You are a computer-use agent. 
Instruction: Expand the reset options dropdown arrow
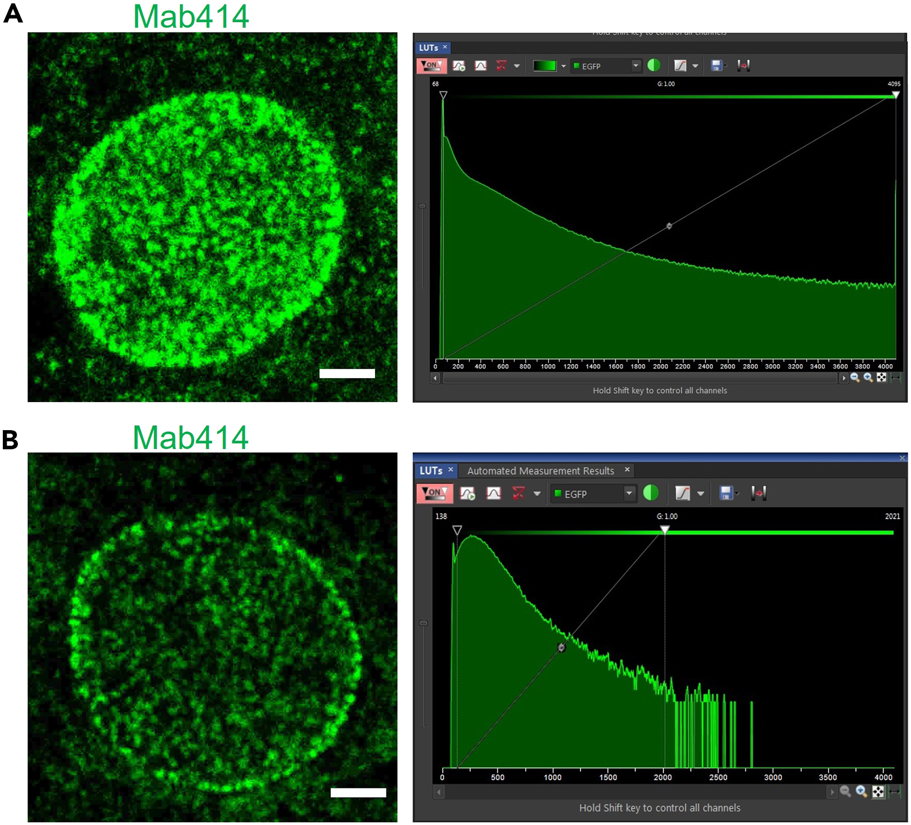[x=516, y=66]
